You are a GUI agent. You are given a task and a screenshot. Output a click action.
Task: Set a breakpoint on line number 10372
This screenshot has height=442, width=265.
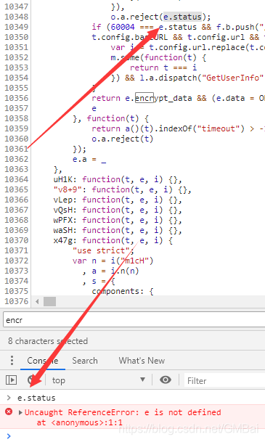[x=17, y=261]
